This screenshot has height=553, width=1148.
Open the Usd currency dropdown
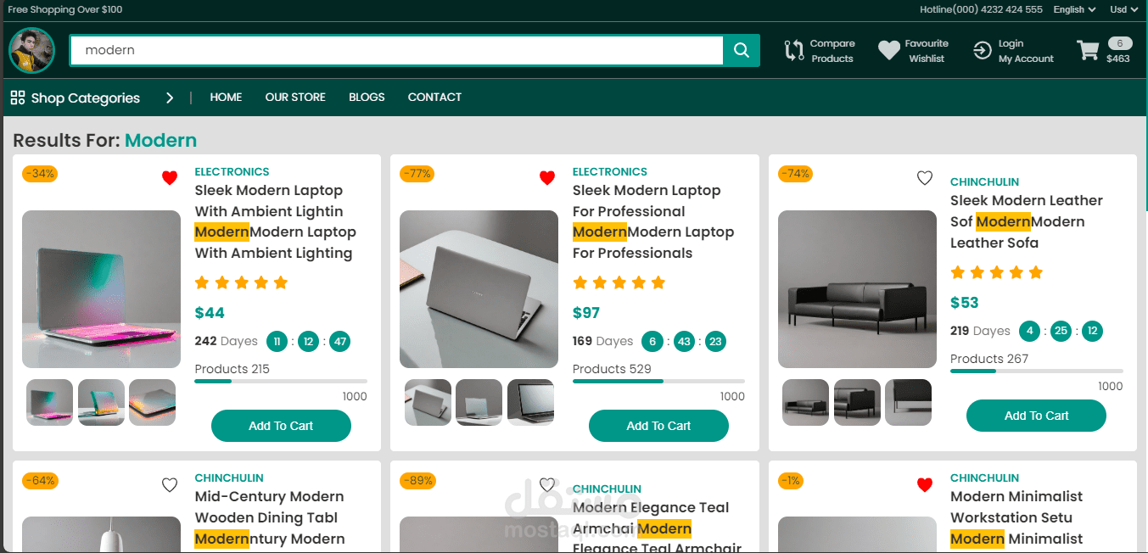(x=1123, y=9)
